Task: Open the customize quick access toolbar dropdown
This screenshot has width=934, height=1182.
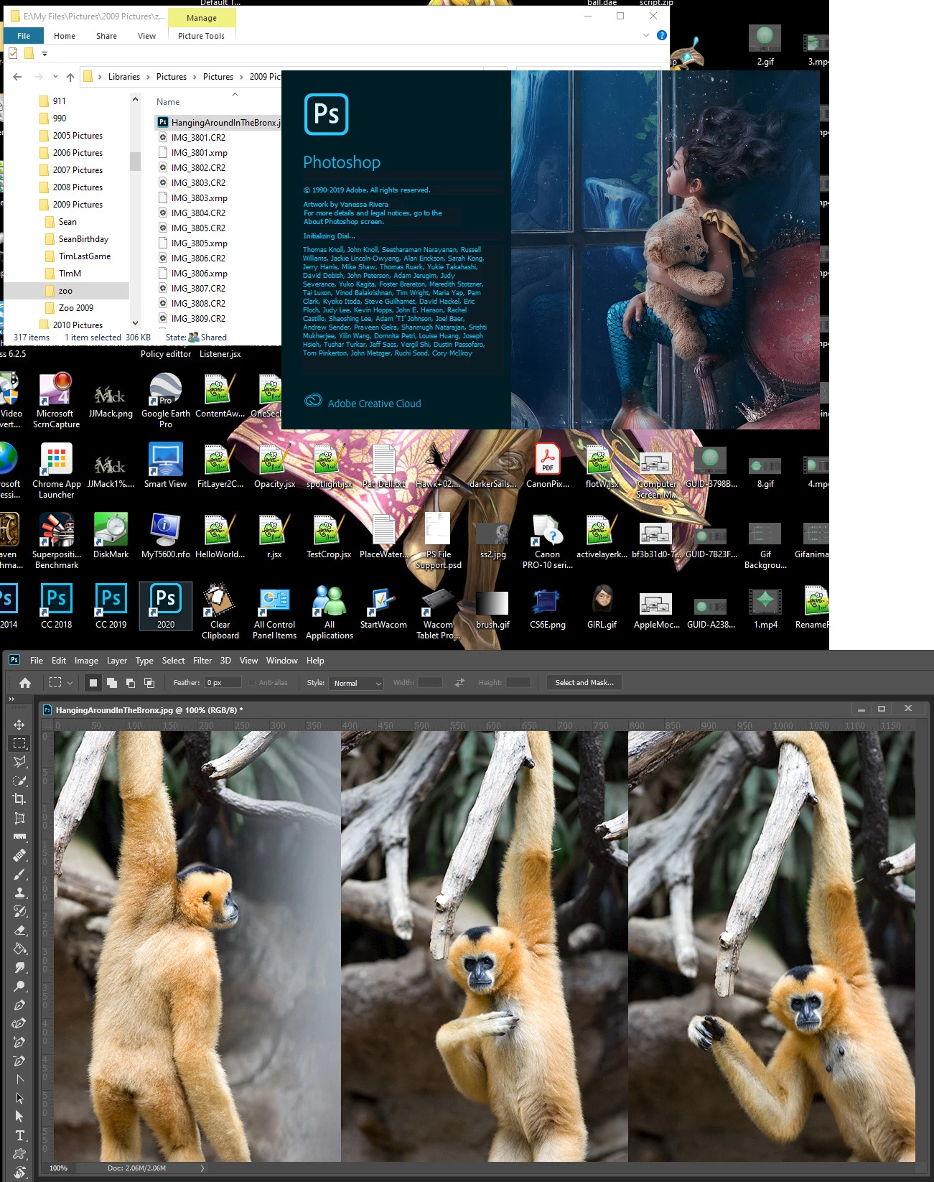Action: coord(45,53)
